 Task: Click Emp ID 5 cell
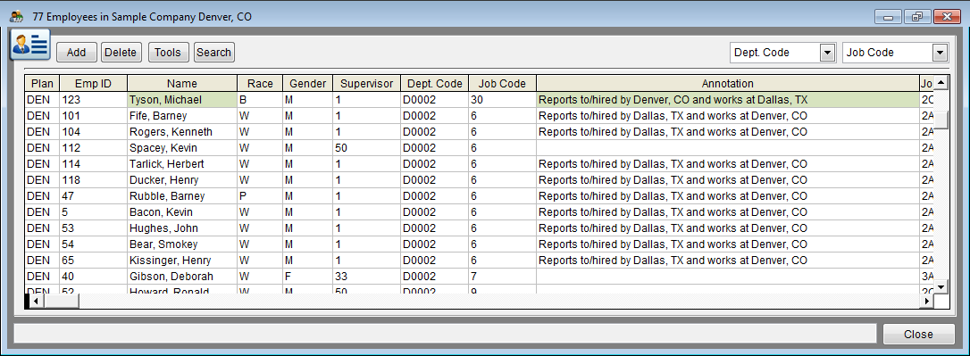[x=94, y=212]
